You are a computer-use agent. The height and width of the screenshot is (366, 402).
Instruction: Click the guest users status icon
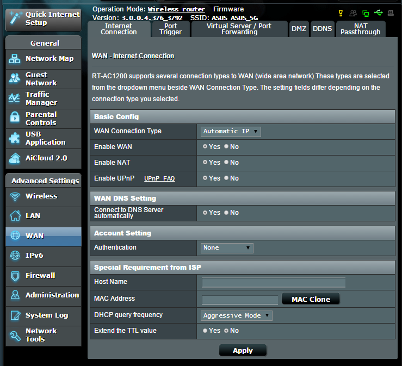(353, 13)
